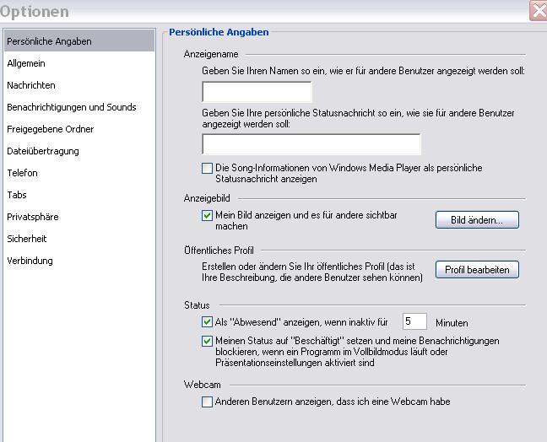
Task: Select Persönliche Angaben in the sidebar
Action: [x=79, y=41]
